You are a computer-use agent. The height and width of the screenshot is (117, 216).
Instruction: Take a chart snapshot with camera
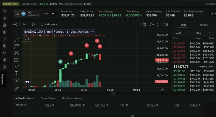point(166,24)
